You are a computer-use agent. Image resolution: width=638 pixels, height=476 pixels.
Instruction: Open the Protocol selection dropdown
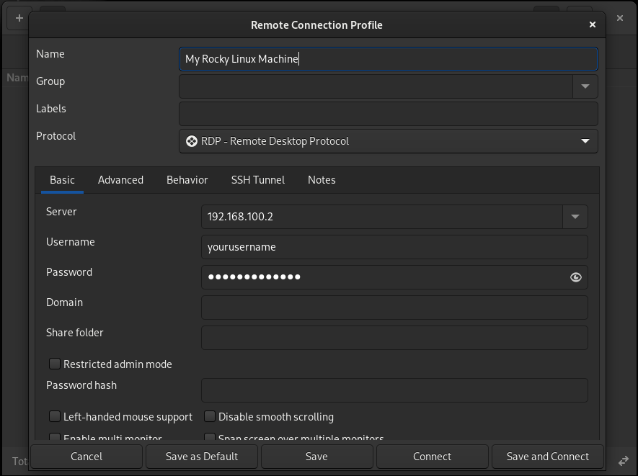(586, 141)
